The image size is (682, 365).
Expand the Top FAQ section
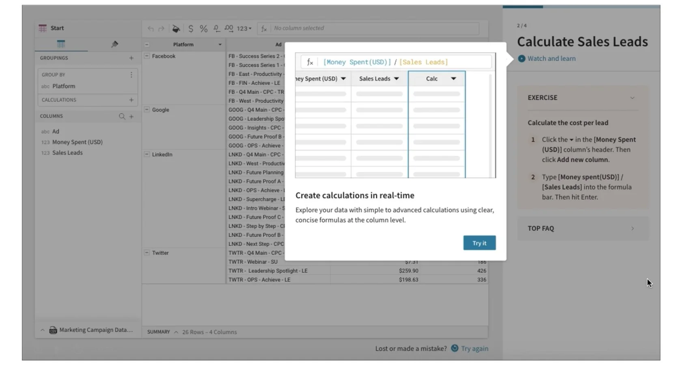point(632,228)
